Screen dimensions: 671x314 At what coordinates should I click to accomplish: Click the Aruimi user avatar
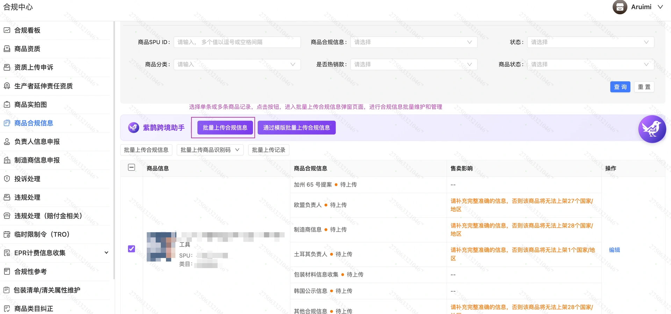coord(620,7)
